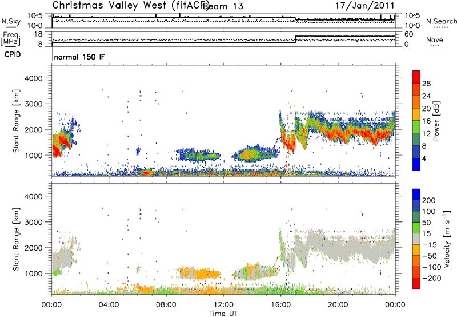Click the '12' power scale value
Screen dimensions: 457x317
(426, 134)
